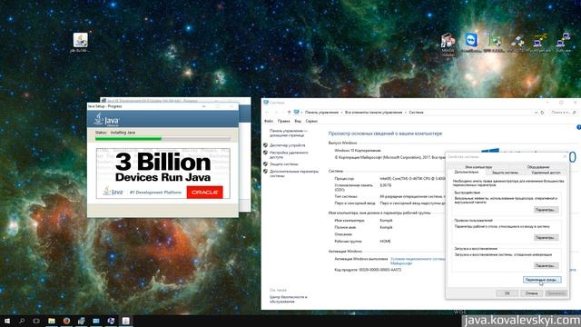Open File Explorer from the taskbar
Screen dimensions: 581x327
pyautogui.click(x=52, y=321)
